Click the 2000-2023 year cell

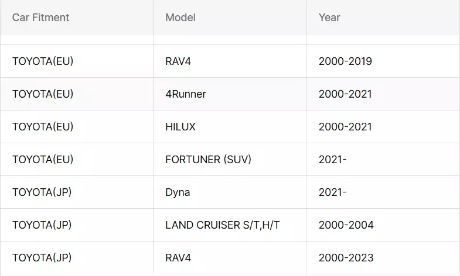click(346, 258)
